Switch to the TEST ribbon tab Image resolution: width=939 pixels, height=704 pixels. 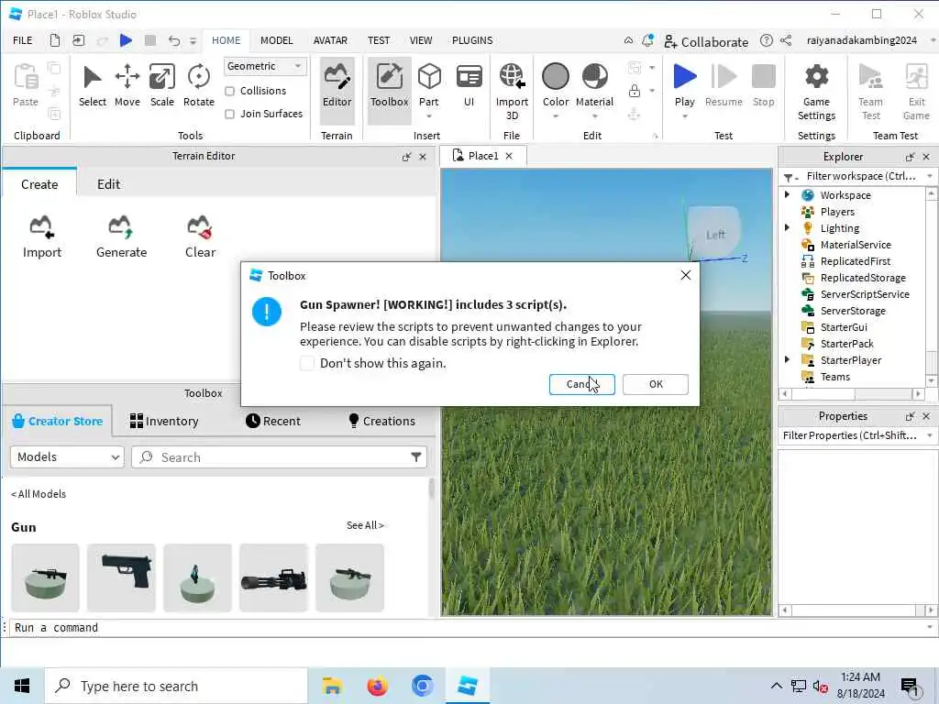coord(379,40)
